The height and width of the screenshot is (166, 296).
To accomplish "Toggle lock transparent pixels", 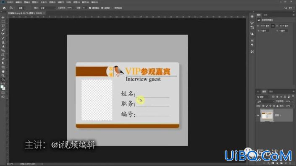I will click(263, 106).
